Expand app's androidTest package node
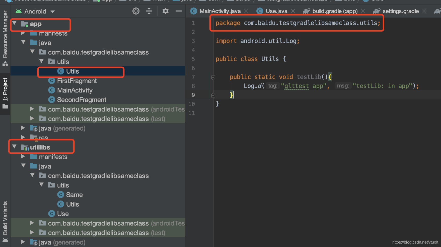Image resolution: width=441 pixels, height=247 pixels. pos(32,109)
